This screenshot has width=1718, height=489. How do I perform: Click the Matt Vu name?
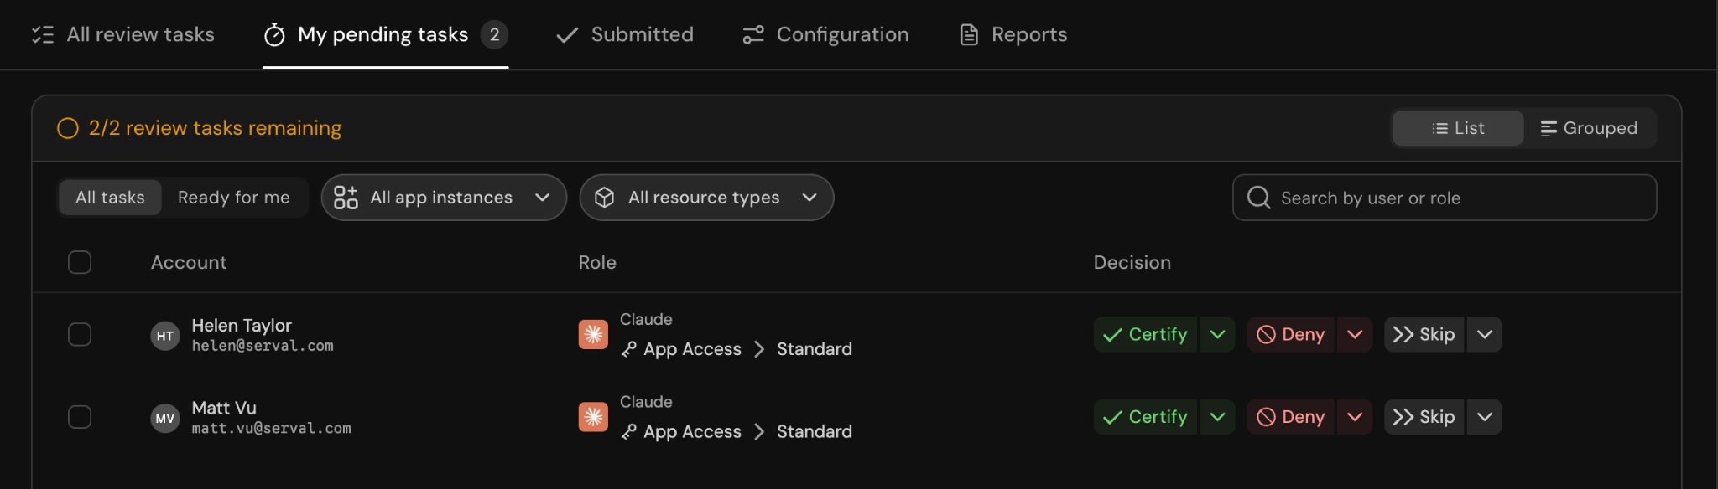(224, 408)
